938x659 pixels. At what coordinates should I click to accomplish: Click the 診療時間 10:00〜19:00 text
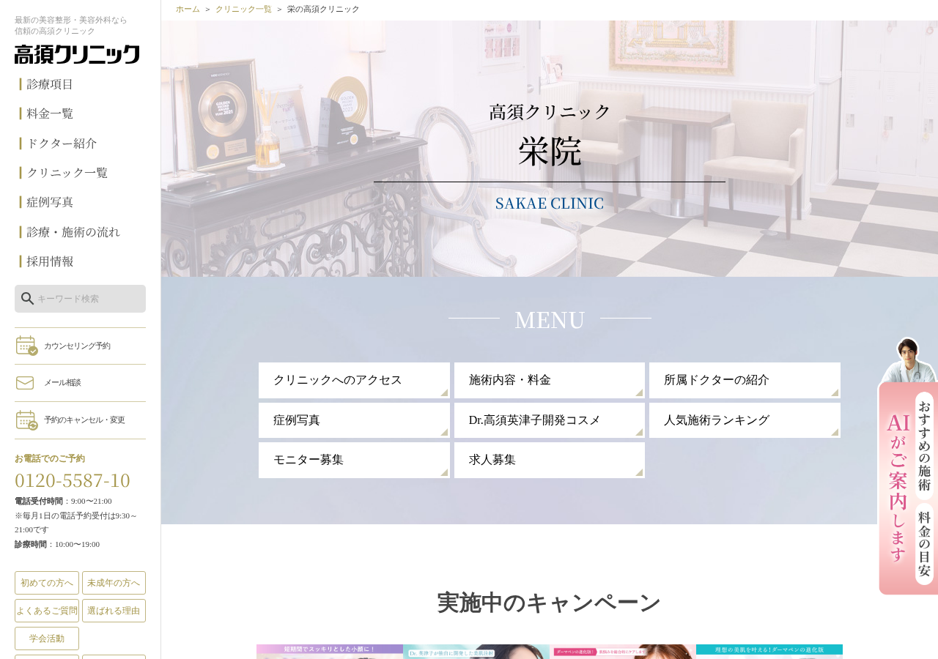(x=57, y=544)
